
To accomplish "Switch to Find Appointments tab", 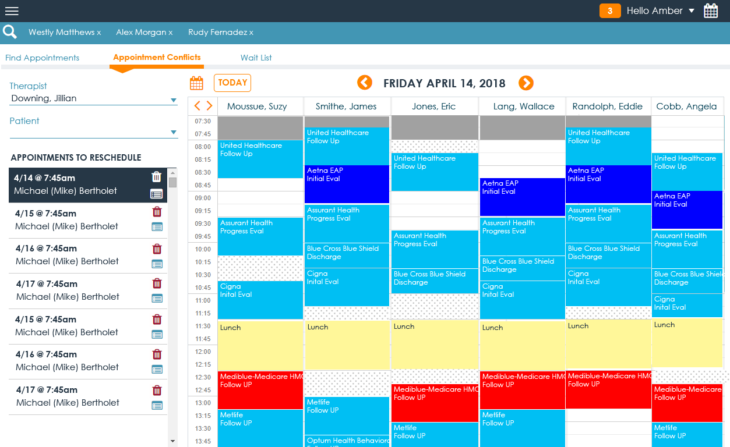I will pos(43,58).
